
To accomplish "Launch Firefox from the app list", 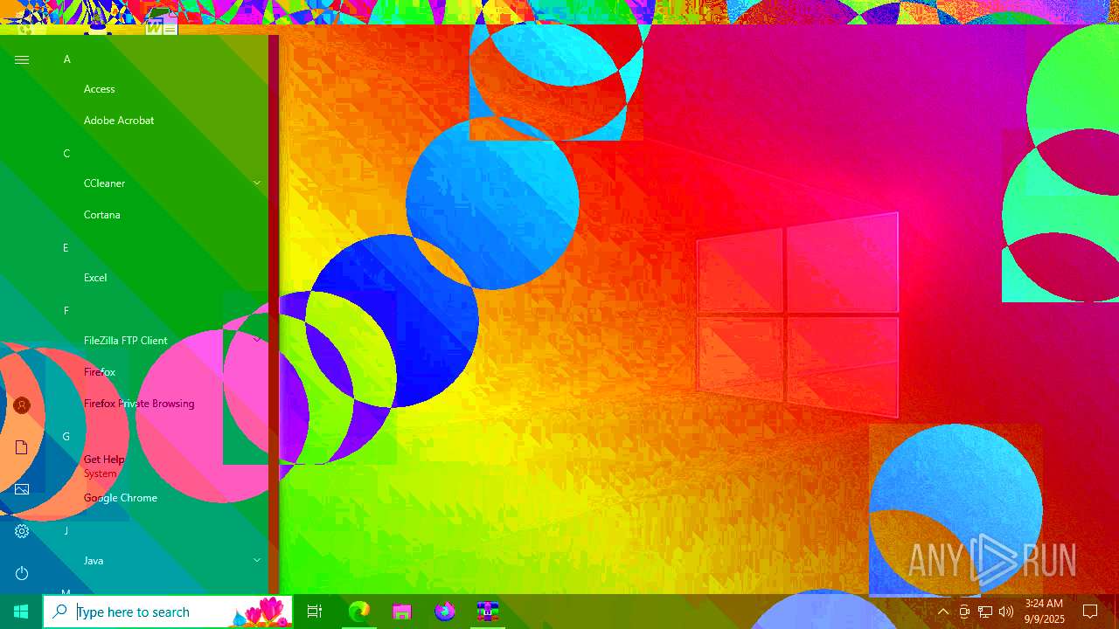I will point(100,372).
